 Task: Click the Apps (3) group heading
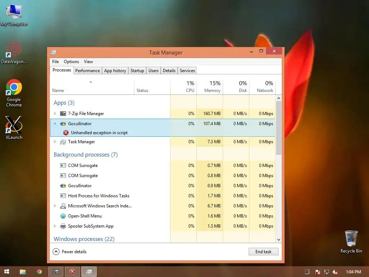(64, 103)
